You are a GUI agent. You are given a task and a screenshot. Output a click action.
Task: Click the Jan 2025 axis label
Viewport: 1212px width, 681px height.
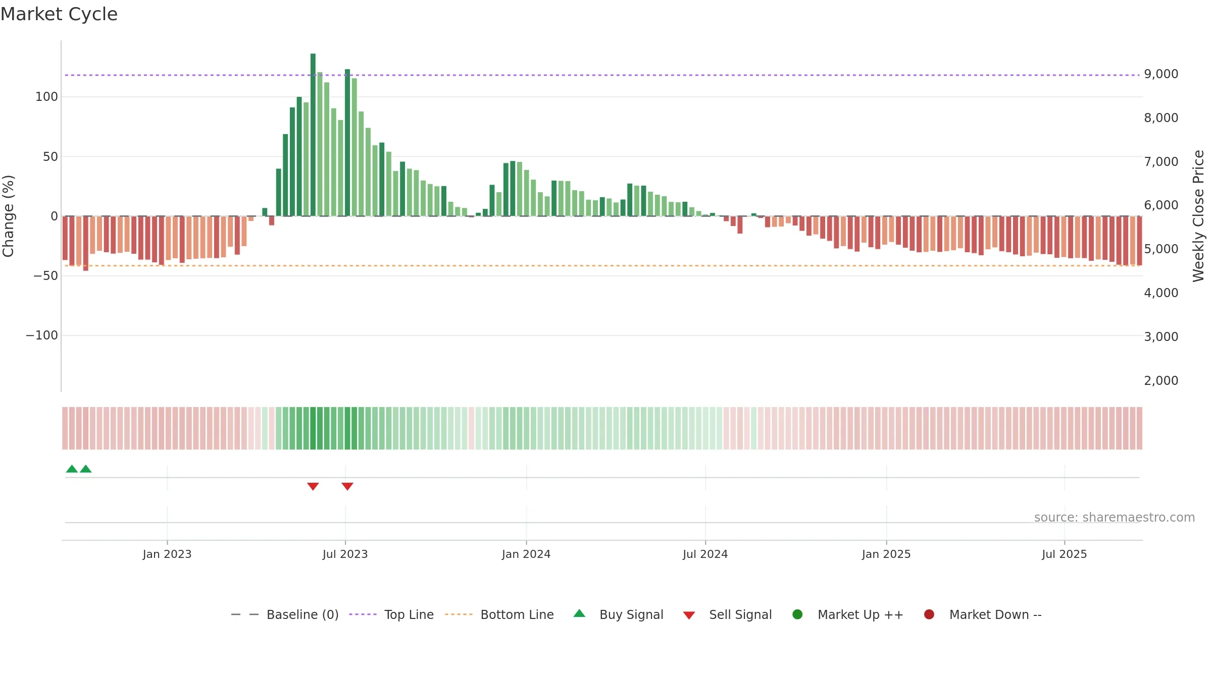tap(886, 554)
